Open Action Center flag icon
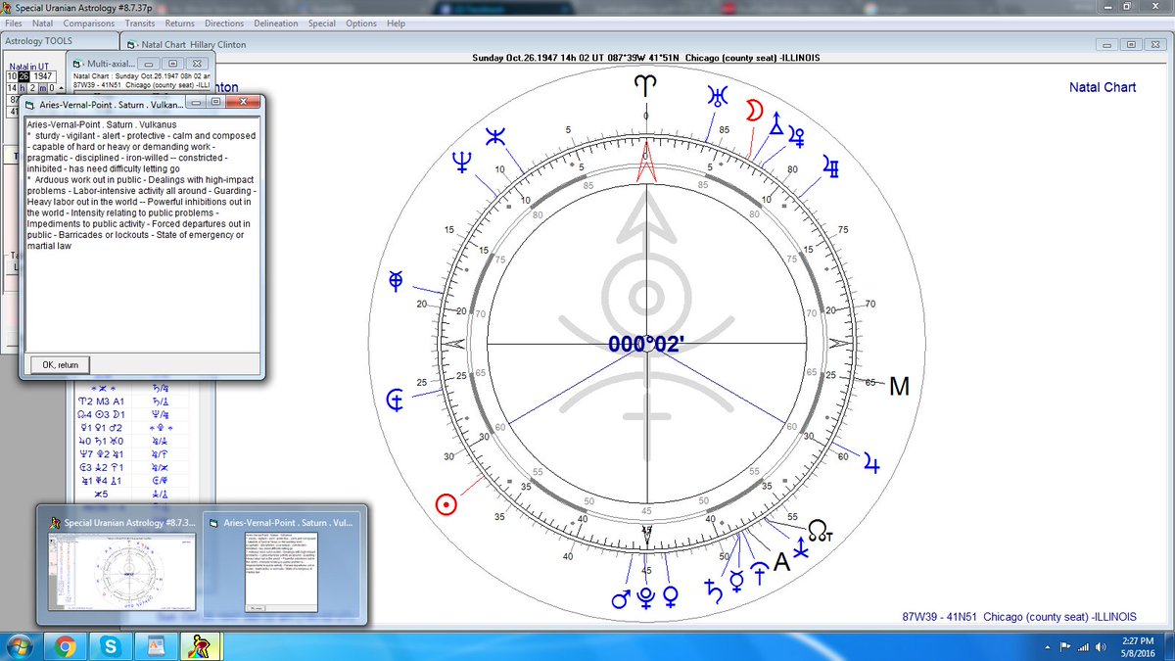 pos(1064,646)
